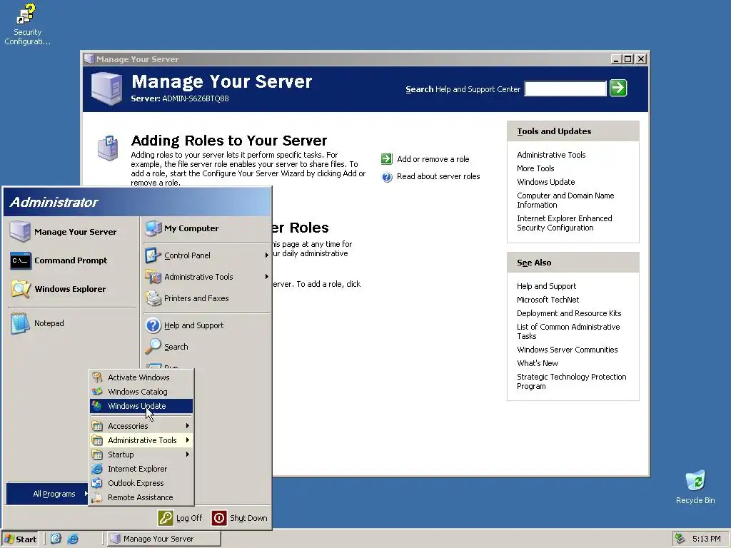Open Strategic Technology Protection Program link
The width and height of the screenshot is (731, 548).
coord(572,381)
